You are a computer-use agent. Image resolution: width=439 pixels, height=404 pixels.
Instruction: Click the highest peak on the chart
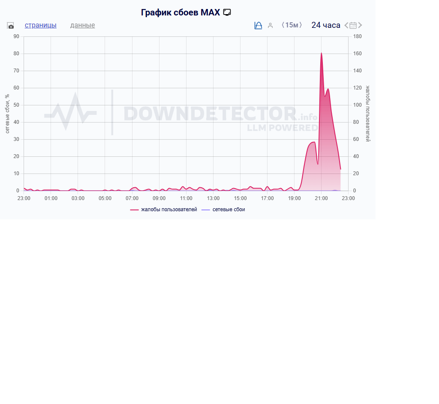321,54
